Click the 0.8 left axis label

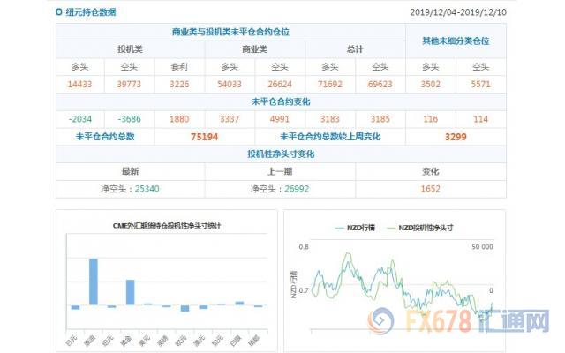[x=304, y=247]
